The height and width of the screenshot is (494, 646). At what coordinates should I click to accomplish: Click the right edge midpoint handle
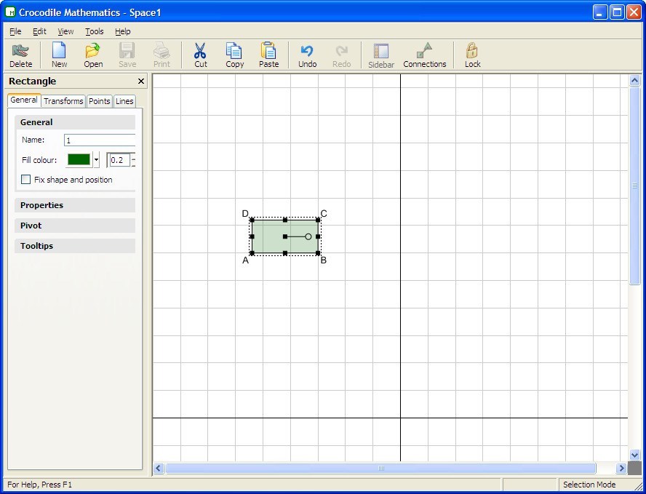pyautogui.click(x=318, y=236)
